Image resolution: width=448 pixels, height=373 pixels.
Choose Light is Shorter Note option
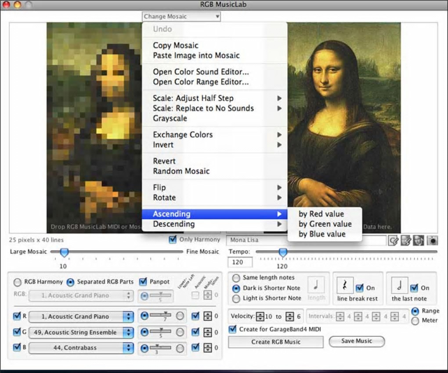coord(236,298)
